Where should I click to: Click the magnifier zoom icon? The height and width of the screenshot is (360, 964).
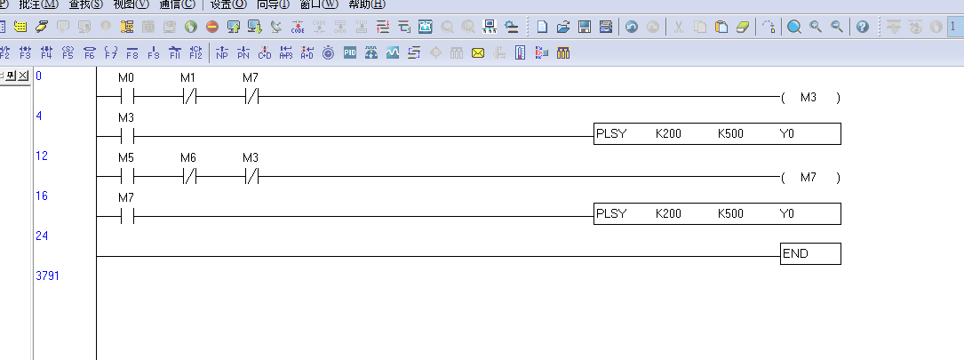coord(794,27)
